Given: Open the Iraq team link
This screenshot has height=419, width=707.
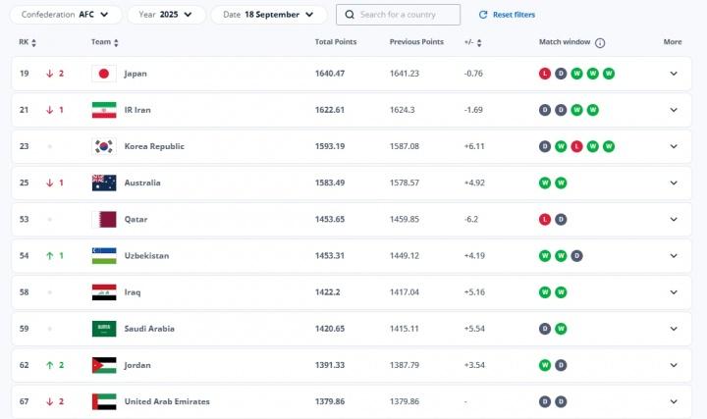Looking at the screenshot, I should (134, 292).
